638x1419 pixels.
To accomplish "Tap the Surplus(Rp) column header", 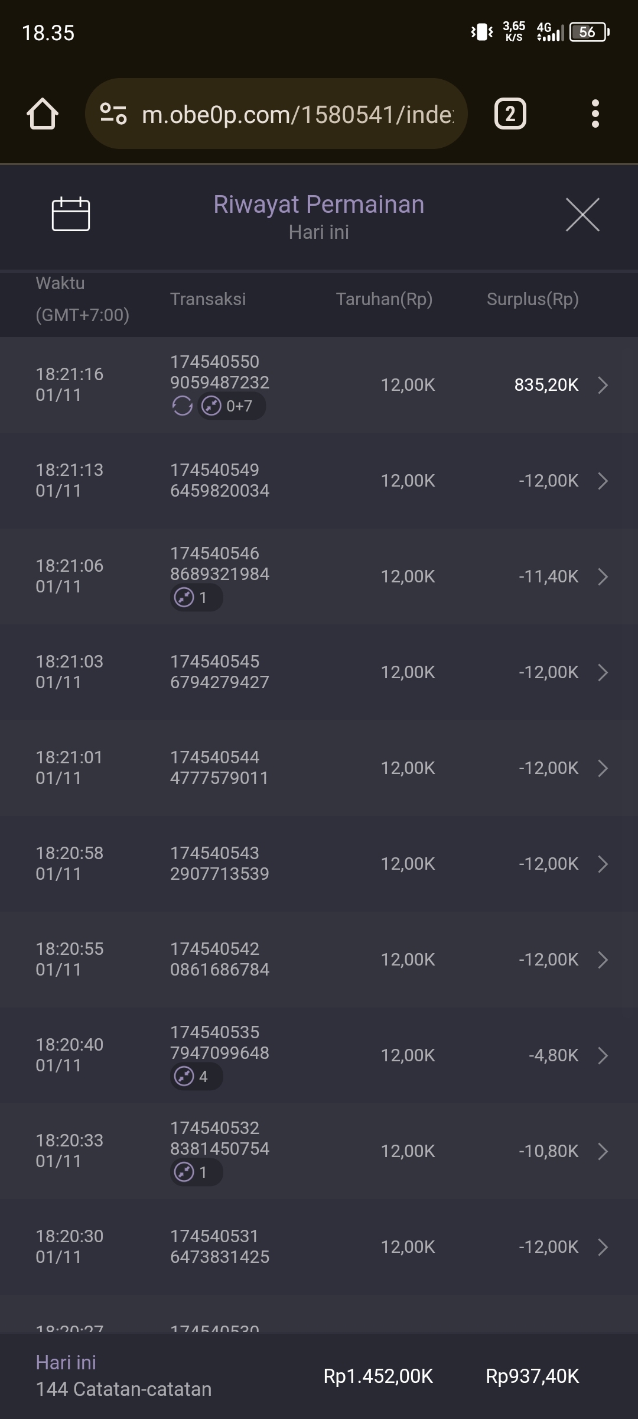I will pyautogui.click(x=532, y=299).
